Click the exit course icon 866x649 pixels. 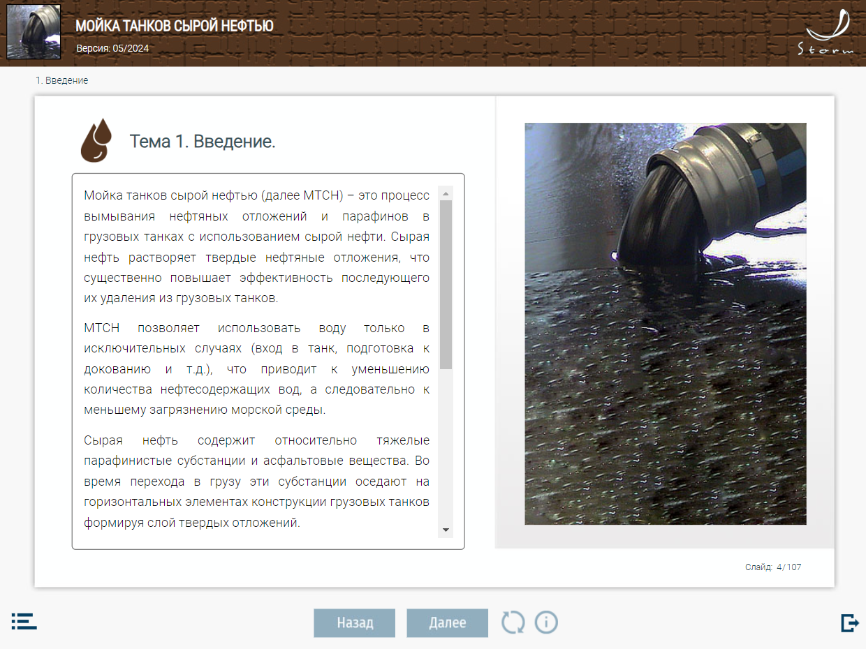pyautogui.click(x=849, y=622)
